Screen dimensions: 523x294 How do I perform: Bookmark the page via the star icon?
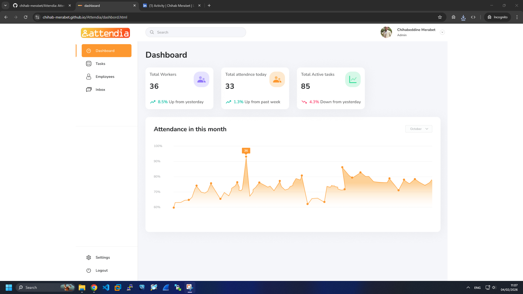[440, 17]
